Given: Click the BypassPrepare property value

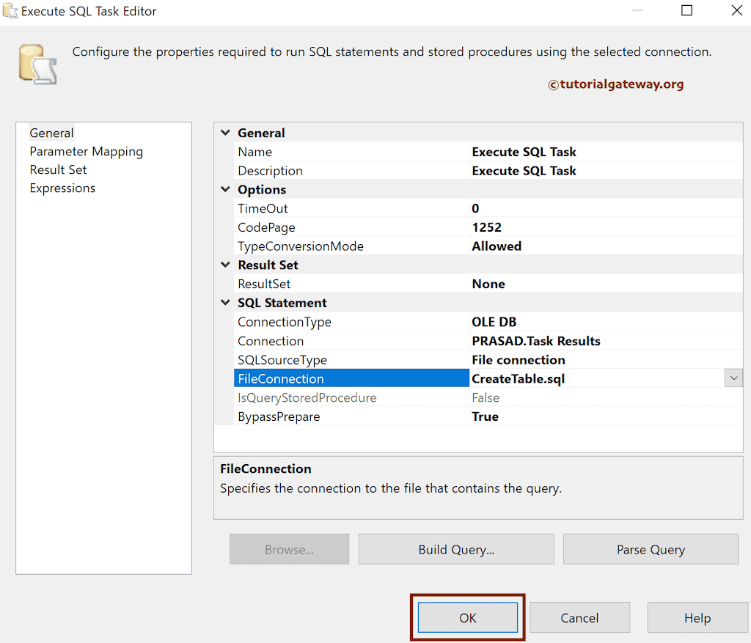Looking at the screenshot, I should tap(484, 416).
